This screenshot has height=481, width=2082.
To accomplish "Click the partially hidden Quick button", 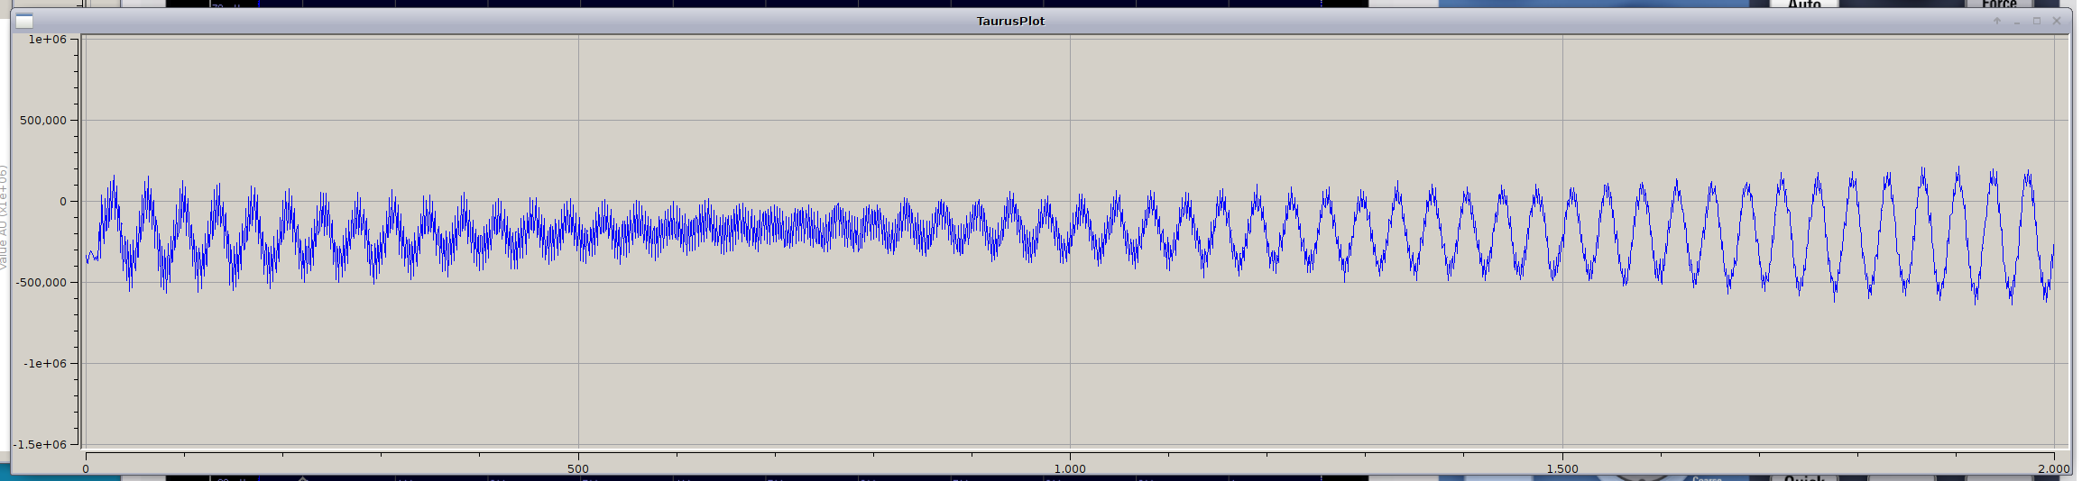I will click(x=1804, y=477).
